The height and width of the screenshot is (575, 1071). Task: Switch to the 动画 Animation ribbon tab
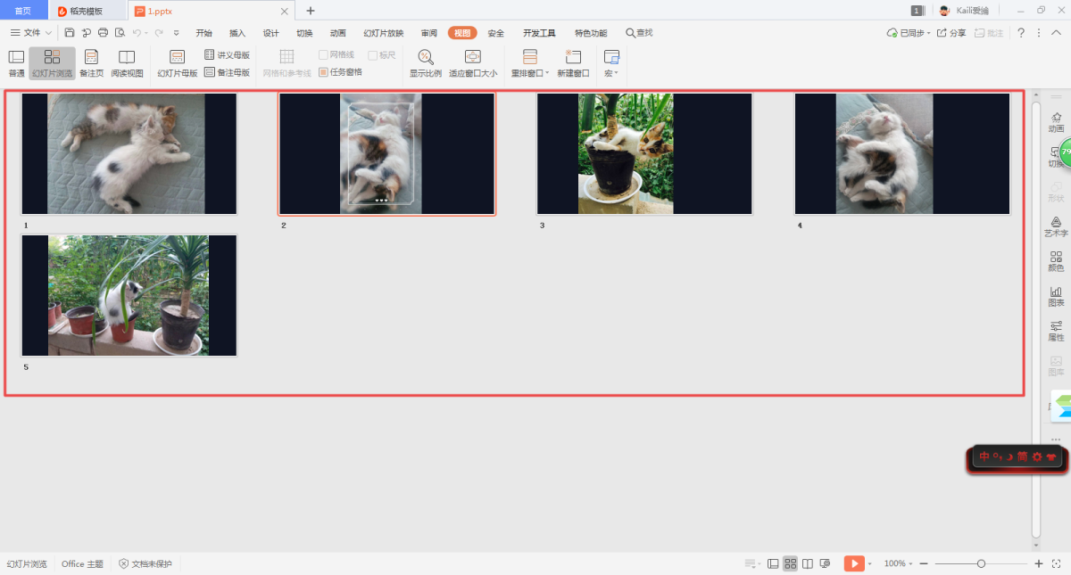(337, 33)
